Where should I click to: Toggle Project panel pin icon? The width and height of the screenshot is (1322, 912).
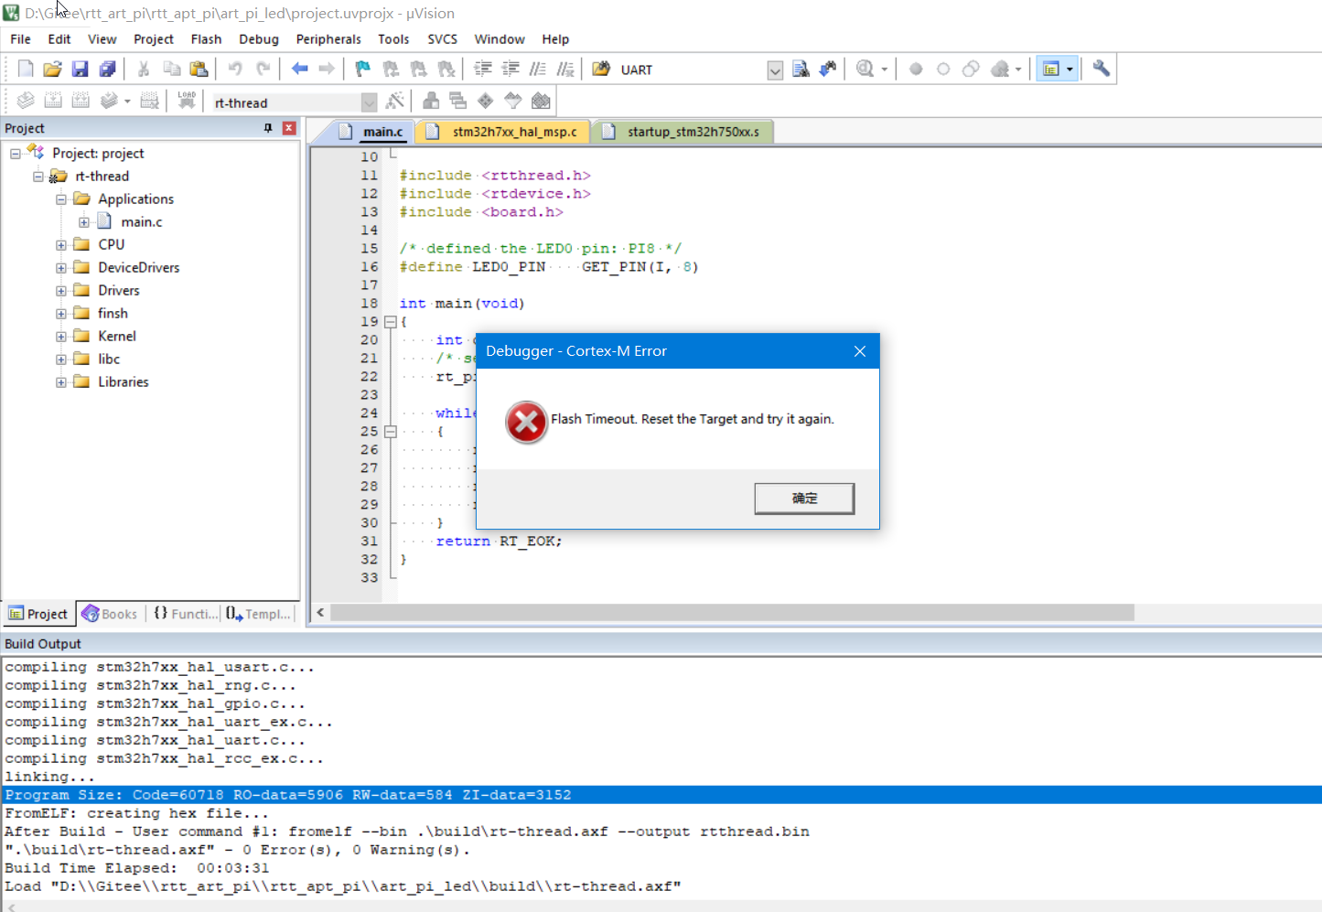pyautogui.click(x=268, y=128)
